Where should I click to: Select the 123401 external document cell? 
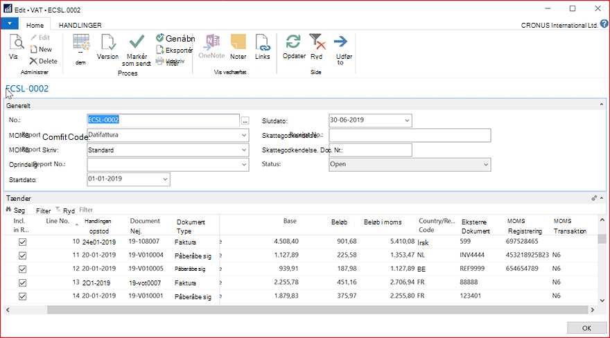pos(470,296)
